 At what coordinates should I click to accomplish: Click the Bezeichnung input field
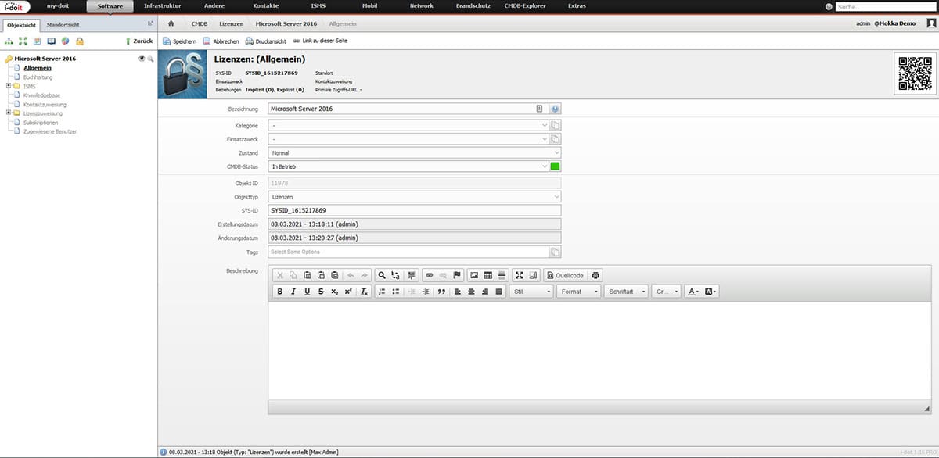coord(408,109)
